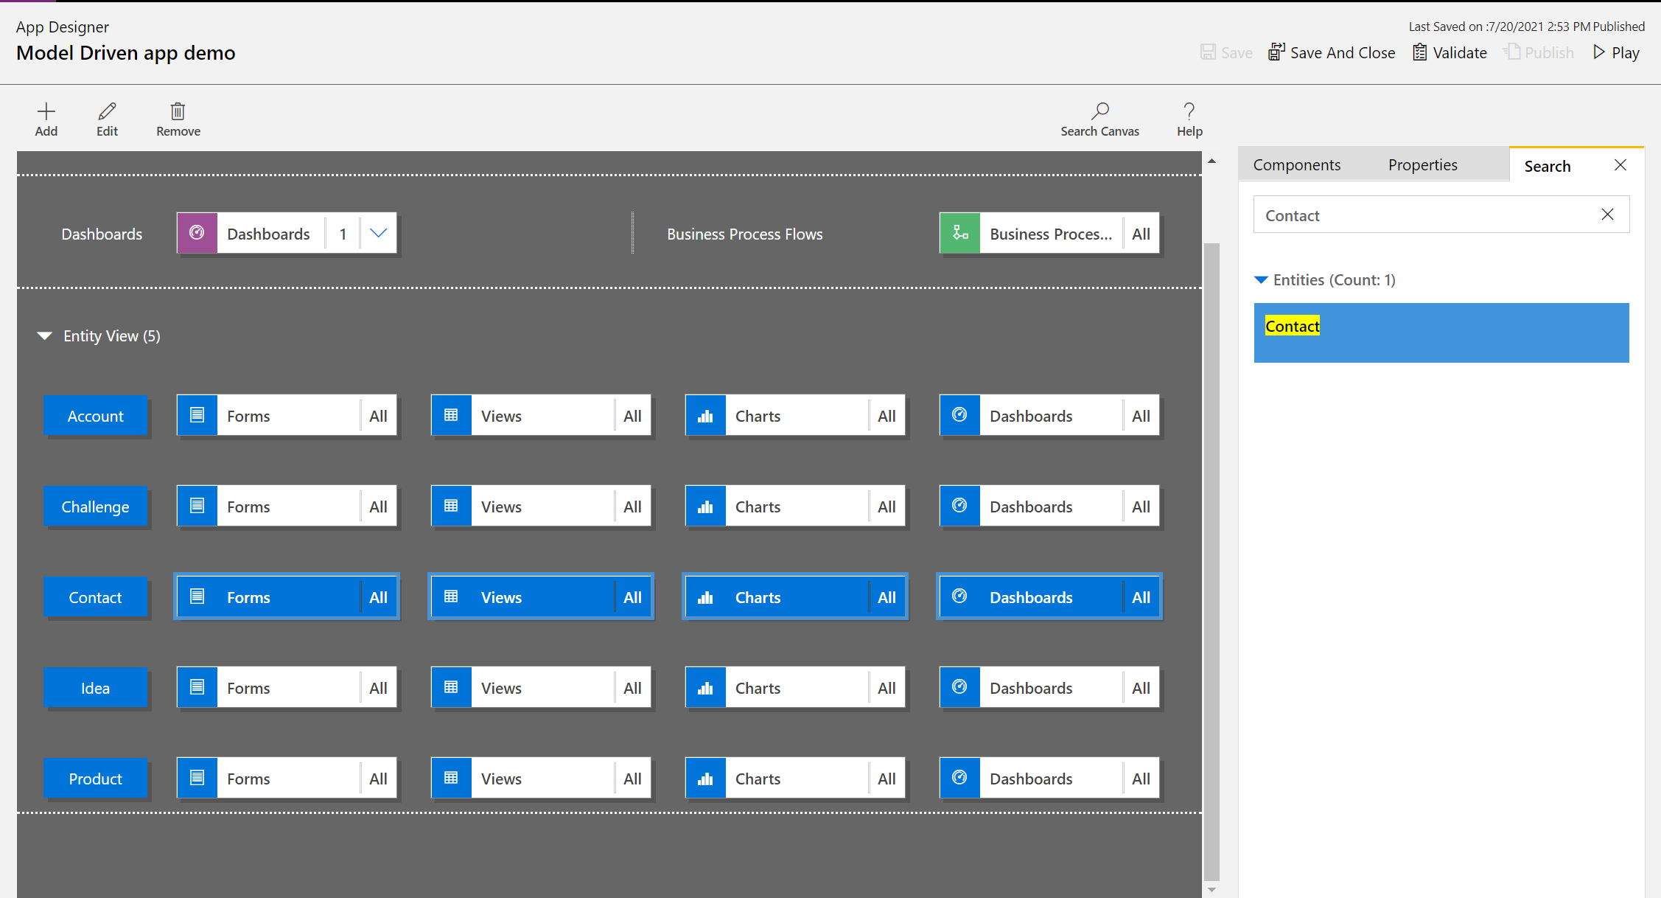Toggle All Dashboards for Account entity
Screen dimensions: 1661x898
1141,416
